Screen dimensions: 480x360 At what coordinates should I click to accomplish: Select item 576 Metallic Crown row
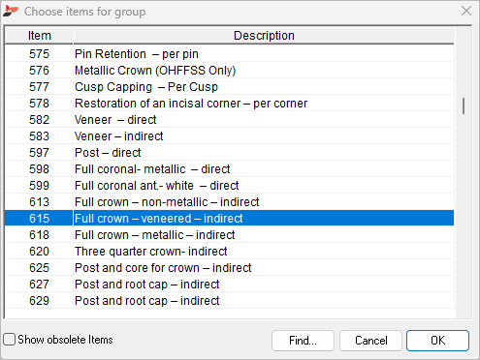[x=230, y=71]
